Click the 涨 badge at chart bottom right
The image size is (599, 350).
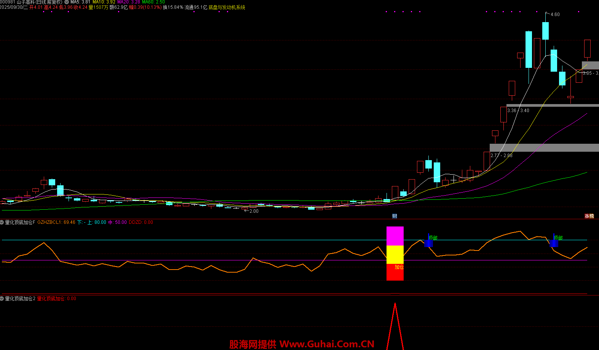(589, 216)
